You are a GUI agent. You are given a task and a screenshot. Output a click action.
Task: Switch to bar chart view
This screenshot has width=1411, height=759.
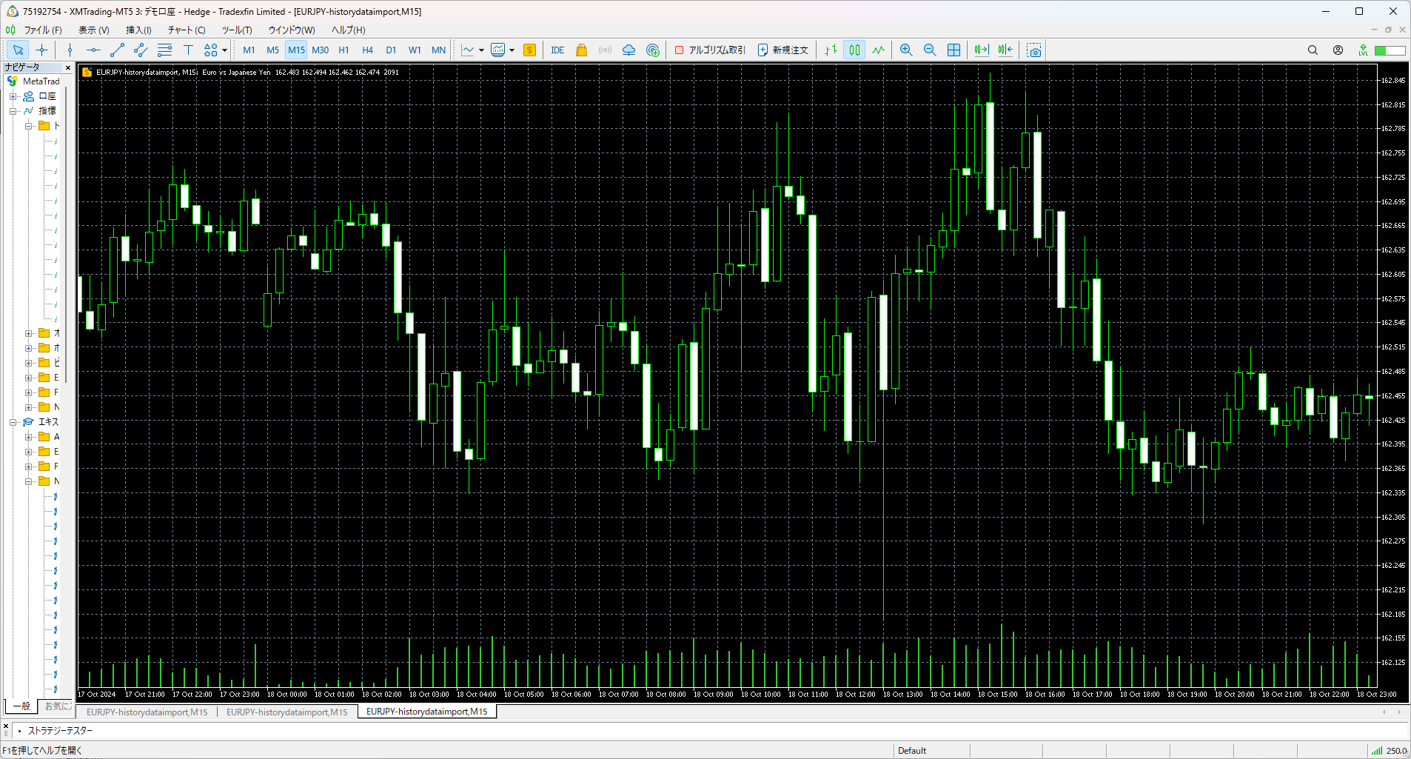coord(831,50)
